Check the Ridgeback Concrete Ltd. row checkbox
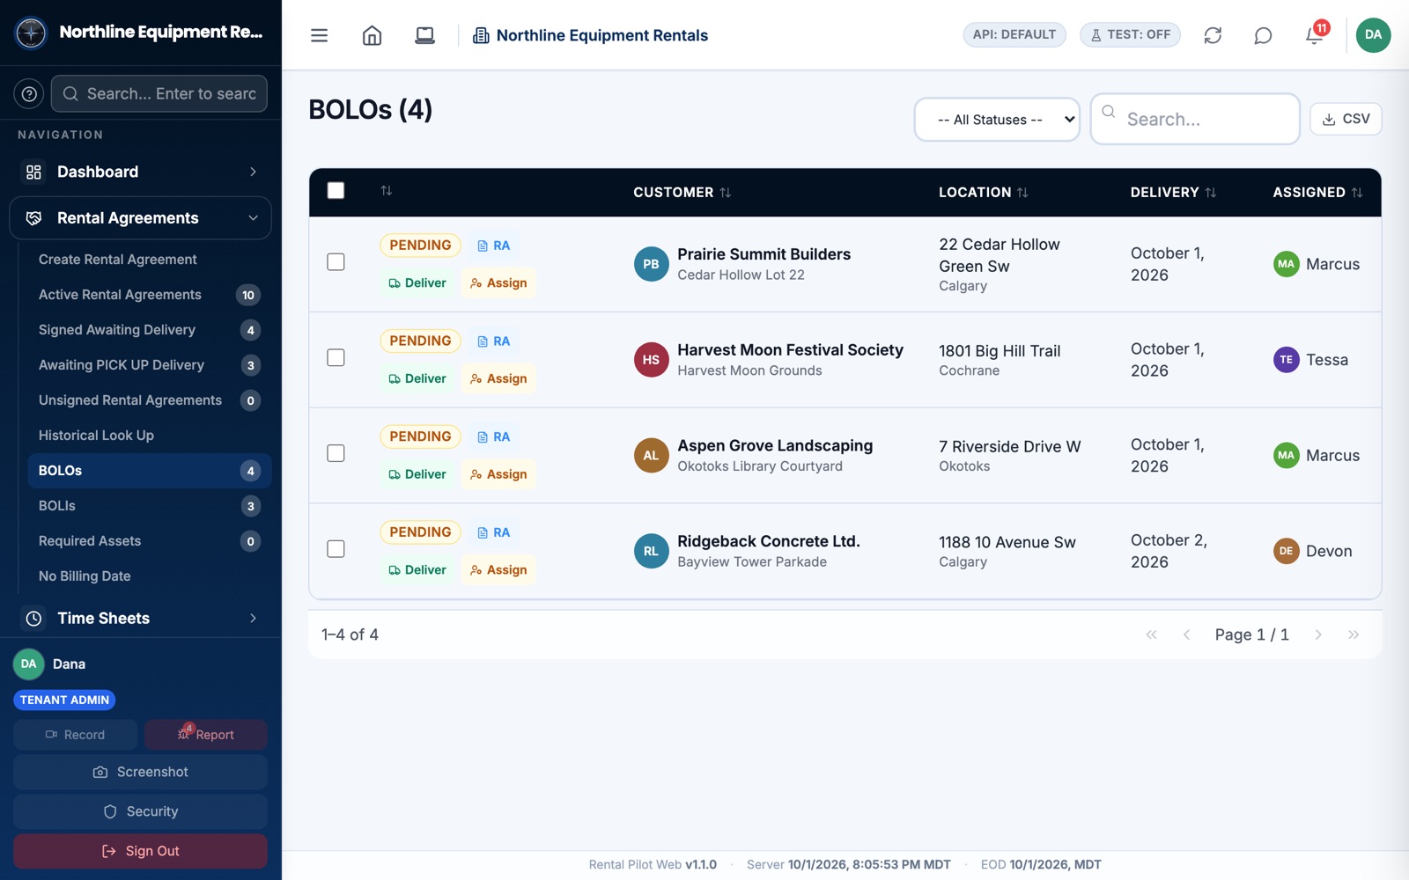Viewport: 1409px width, 880px height. (336, 549)
